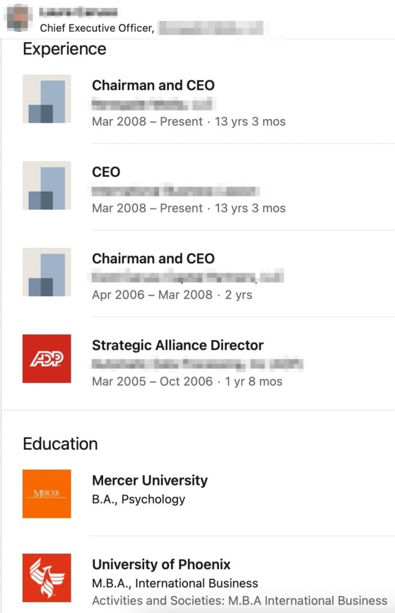Open the blurred profile photo at top
The height and width of the screenshot is (613, 395).
18,17
